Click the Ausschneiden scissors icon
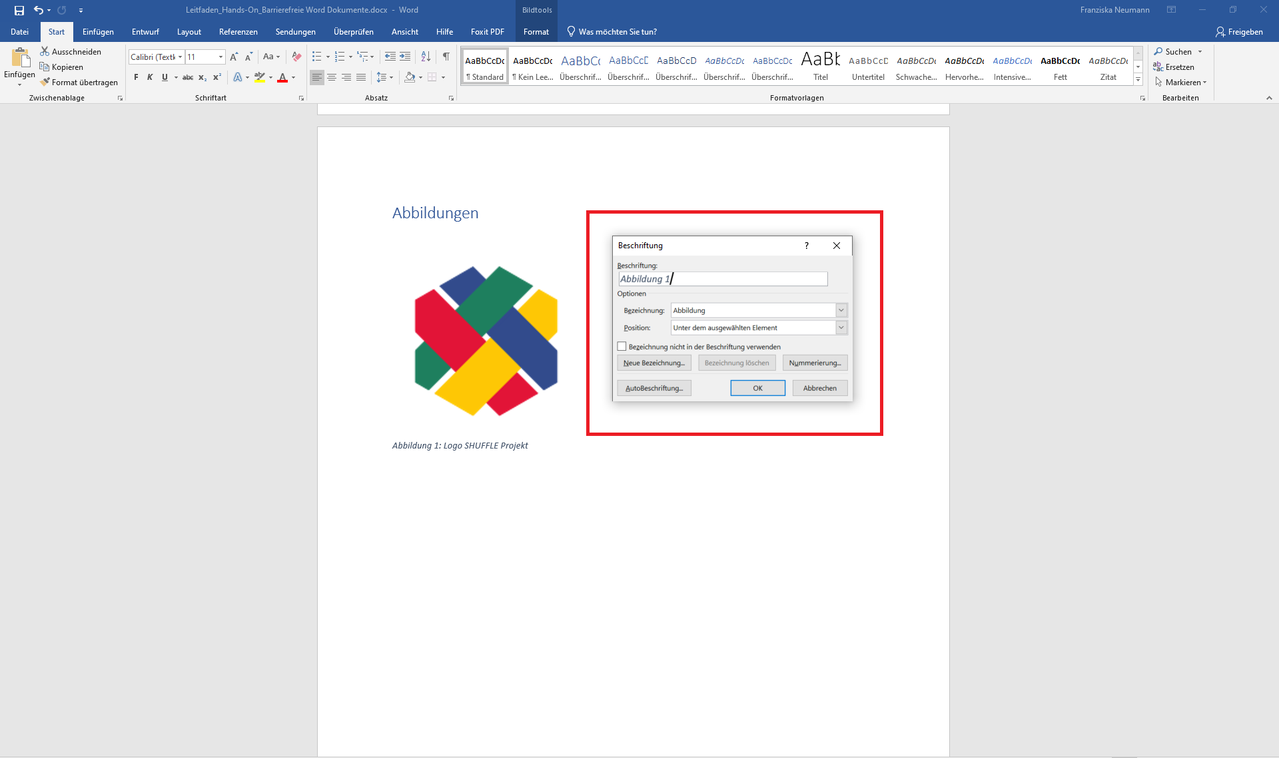Screen dimensions: 1279x758 45,51
